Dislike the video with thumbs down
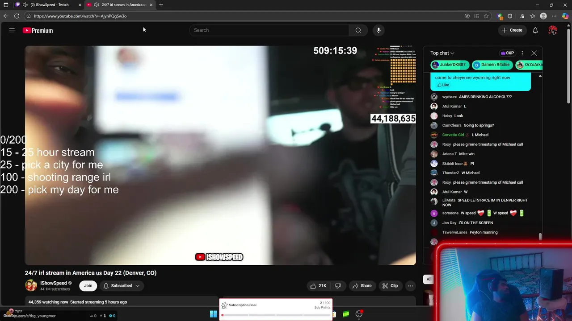 338,286
